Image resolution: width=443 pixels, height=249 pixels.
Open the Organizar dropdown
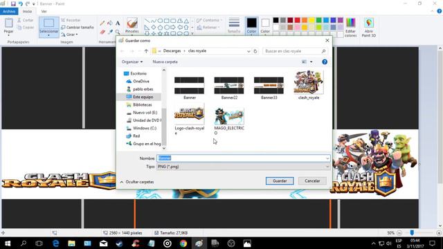coord(132,62)
